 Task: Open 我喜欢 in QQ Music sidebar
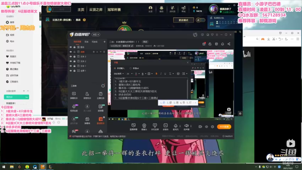(x=11, y=56)
